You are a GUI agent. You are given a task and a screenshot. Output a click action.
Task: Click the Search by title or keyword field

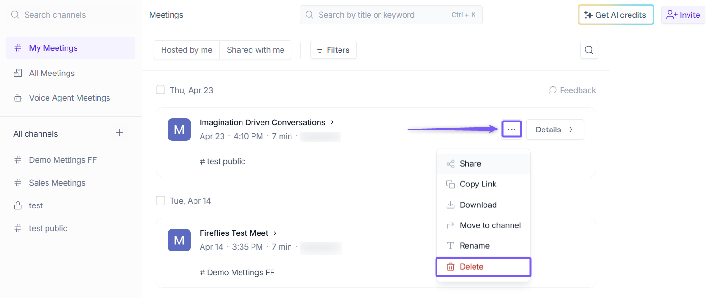391,15
